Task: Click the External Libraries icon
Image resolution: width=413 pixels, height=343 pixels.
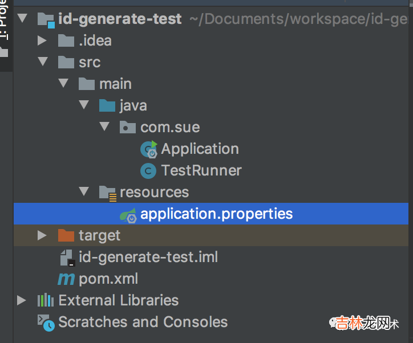Action: tap(46, 300)
